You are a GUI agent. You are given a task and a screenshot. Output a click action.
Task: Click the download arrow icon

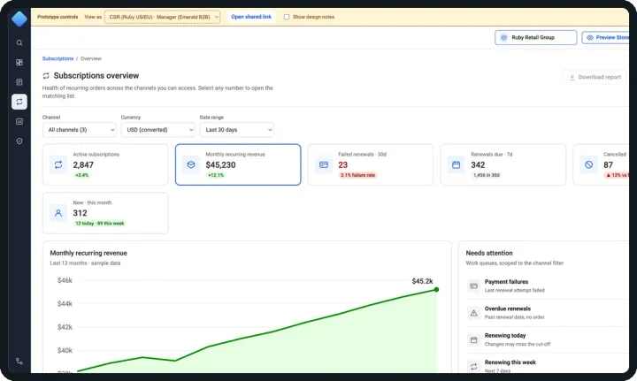572,77
